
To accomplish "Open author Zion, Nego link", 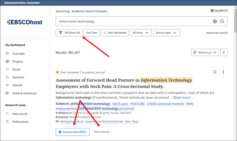I will click(132, 121).
